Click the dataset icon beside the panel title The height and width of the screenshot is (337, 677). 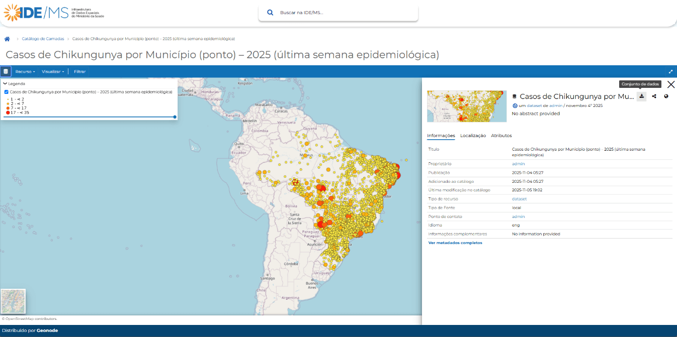coord(515,96)
